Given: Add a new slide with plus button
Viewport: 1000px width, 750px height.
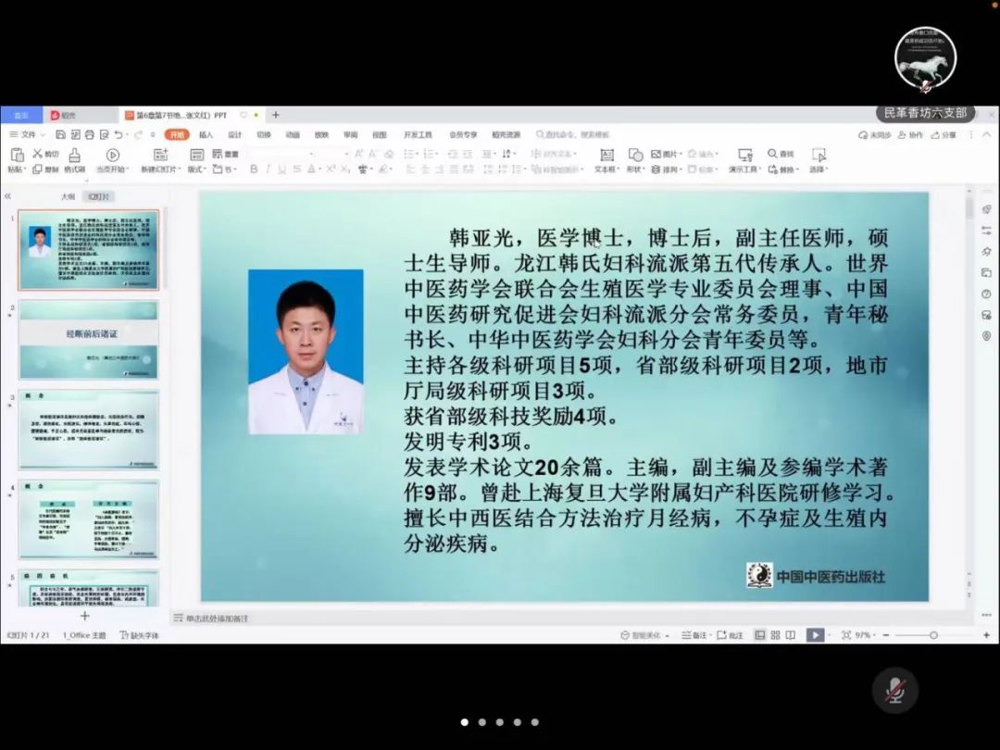Looking at the screenshot, I should (85, 616).
